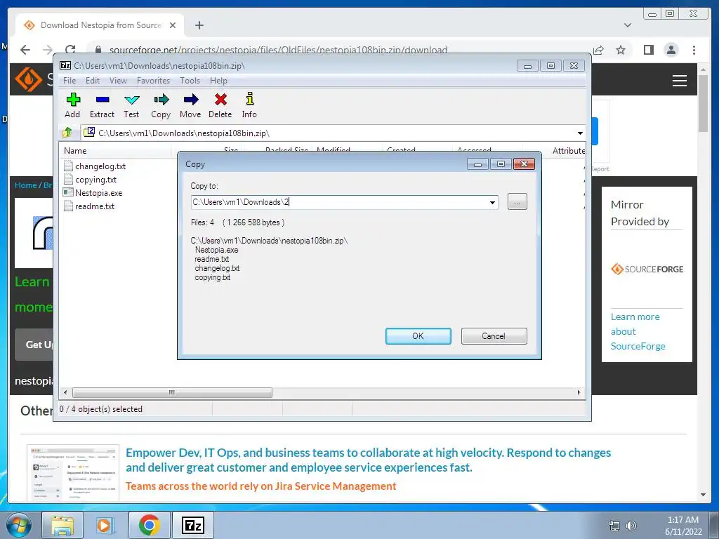Open the Windows Start button
719x539 pixels.
[x=19, y=525]
